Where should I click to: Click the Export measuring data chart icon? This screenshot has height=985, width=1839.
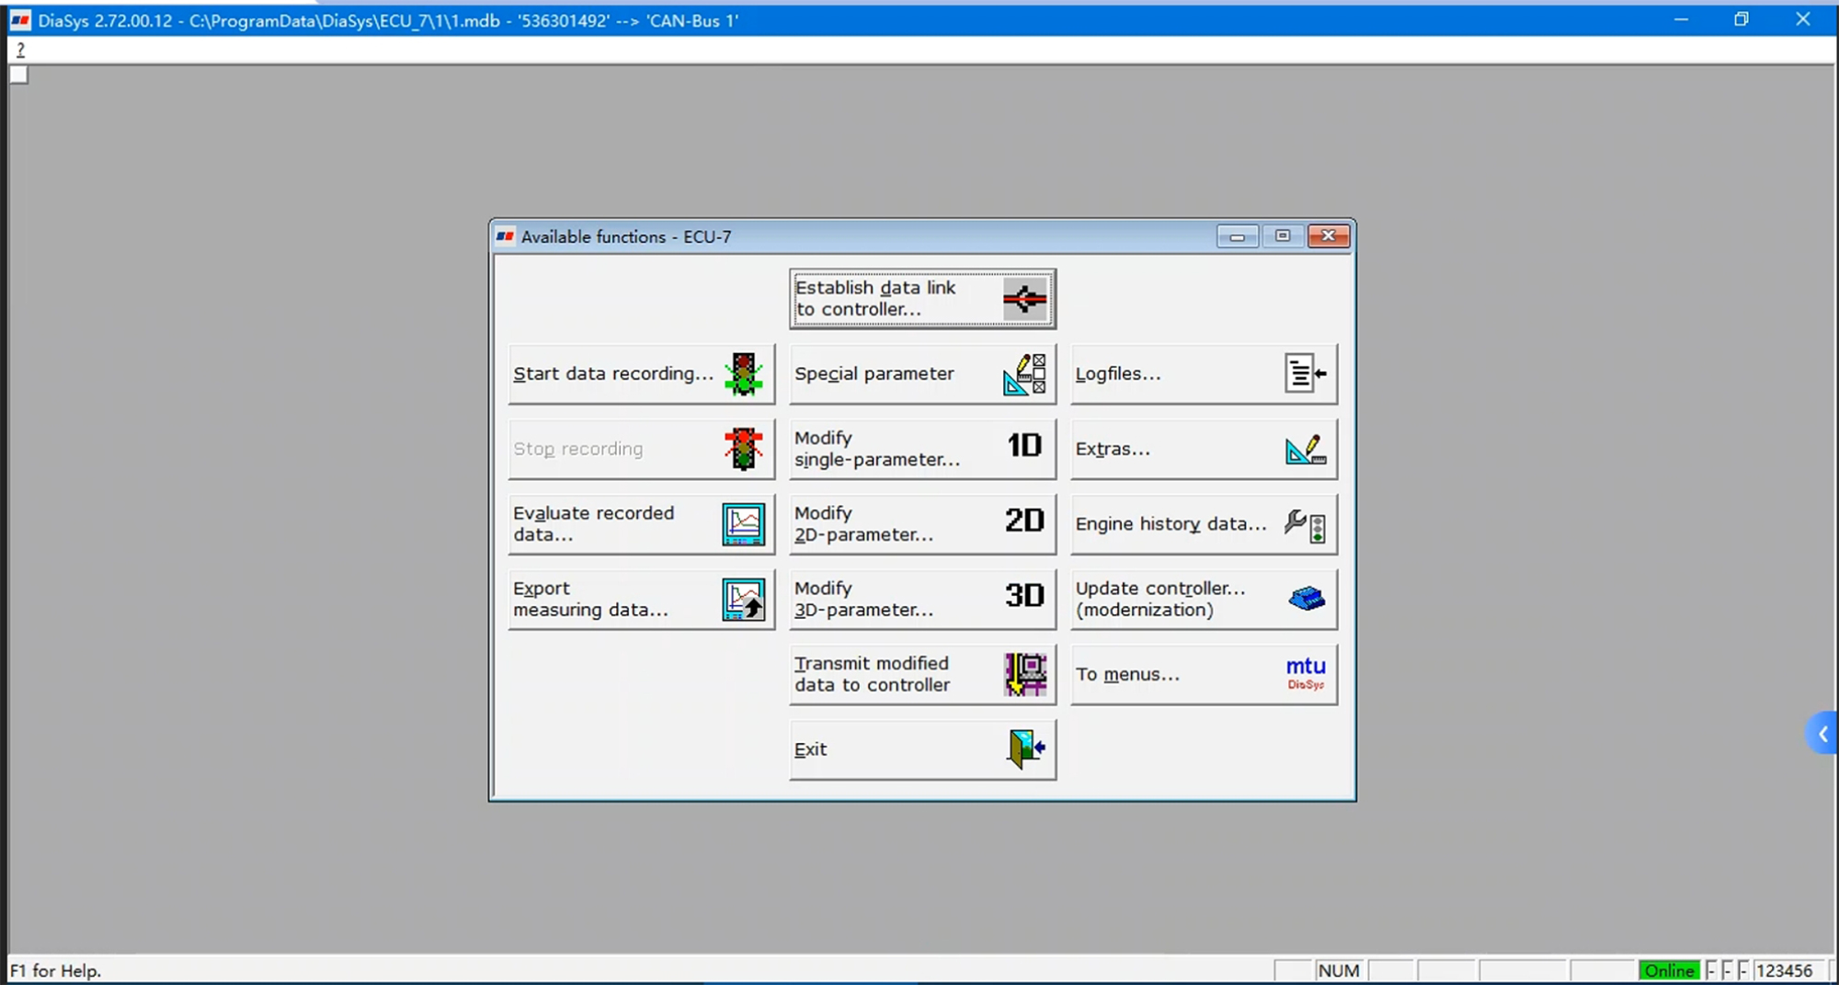745,598
